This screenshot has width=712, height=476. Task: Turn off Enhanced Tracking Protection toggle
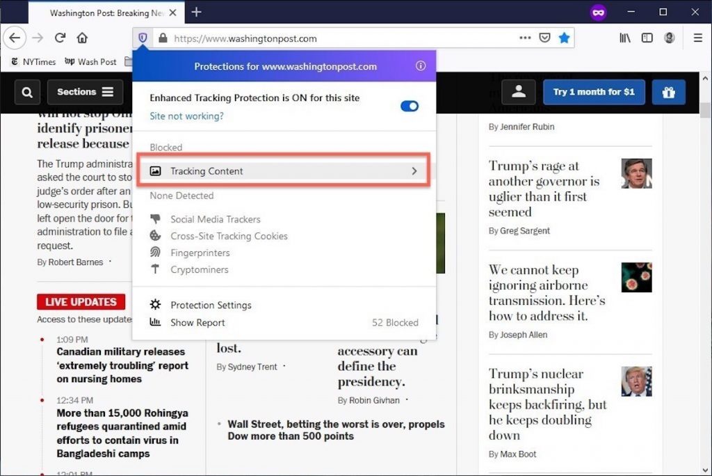pyautogui.click(x=410, y=106)
